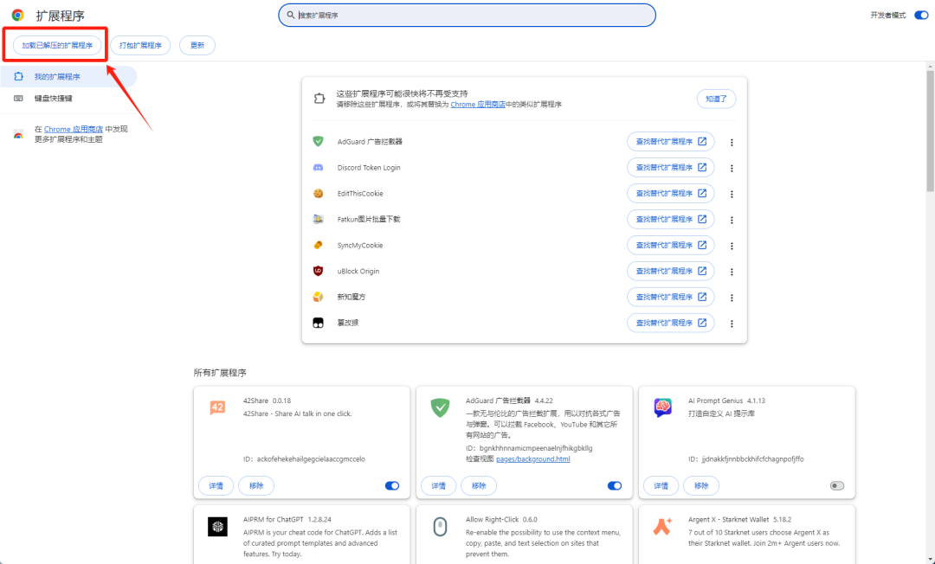The height and width of the screenshot is (564, 935).
Task: Open more options for AdGuard 广告拦截器 row
Action: click(732, 143)
